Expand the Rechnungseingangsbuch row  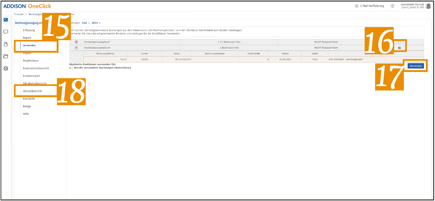tap(76, 42)
